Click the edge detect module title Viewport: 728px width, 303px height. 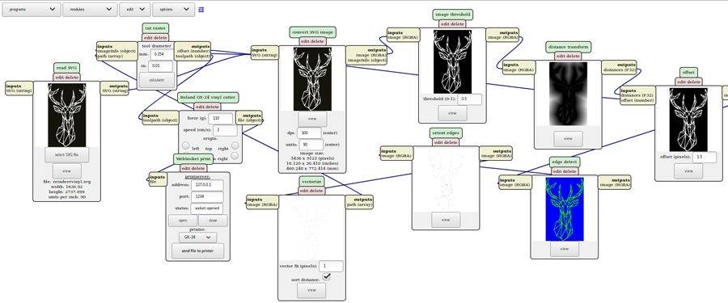(x=565, y=162)
